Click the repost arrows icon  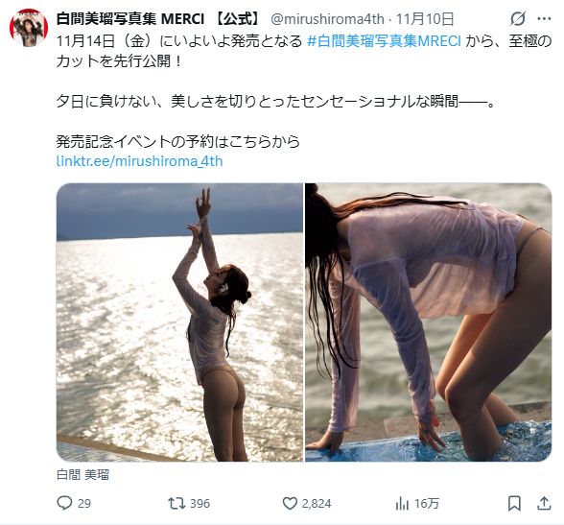pyautogui.click(x=176, y=503)
